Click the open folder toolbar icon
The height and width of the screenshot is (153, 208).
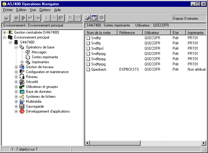click(6, 18)
